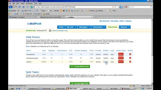This screenshot has height=90, width=161.
Task: Switch to the 'Inserting my pop over' tab
Action: (x=51, y=17)
